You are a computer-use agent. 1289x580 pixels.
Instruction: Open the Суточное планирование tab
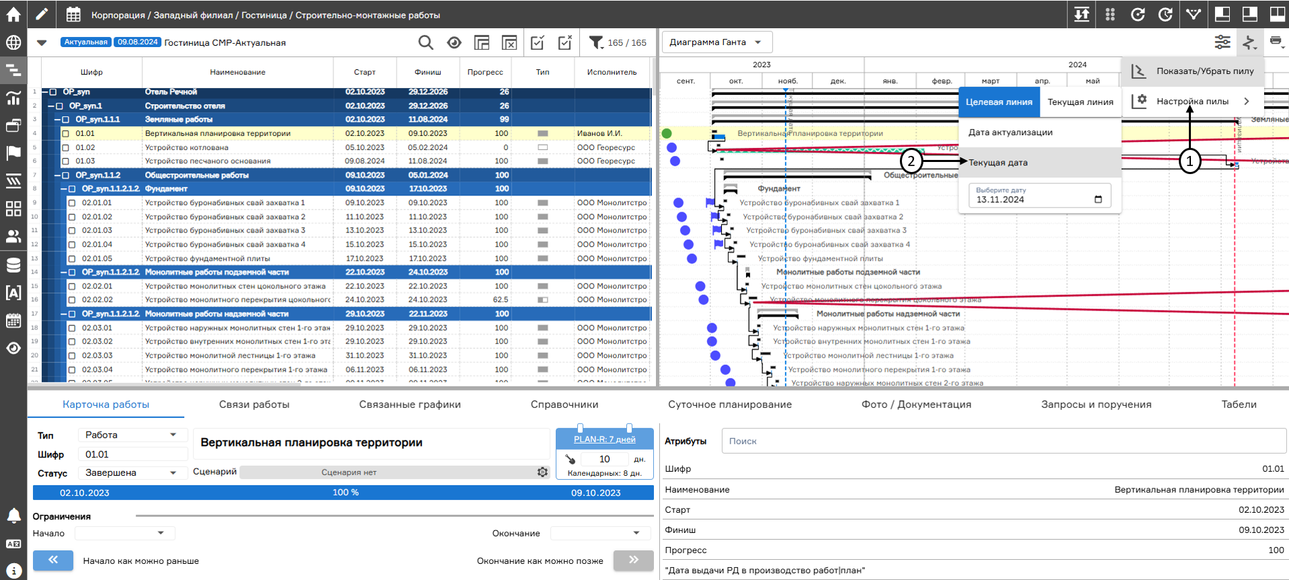coord(730,405)
